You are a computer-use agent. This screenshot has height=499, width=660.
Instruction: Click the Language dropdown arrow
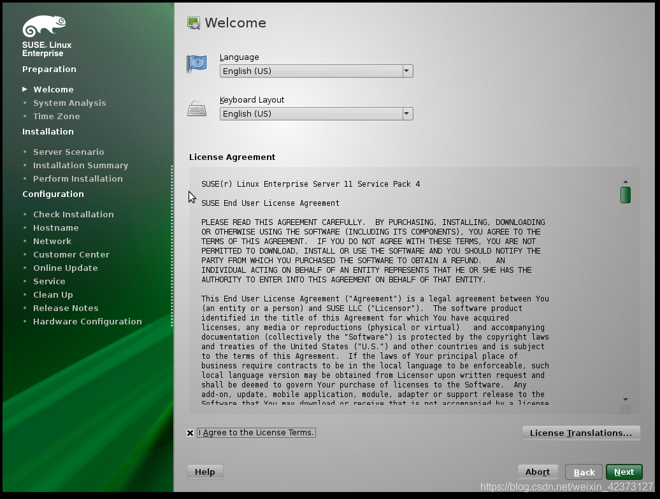(406, 71)
